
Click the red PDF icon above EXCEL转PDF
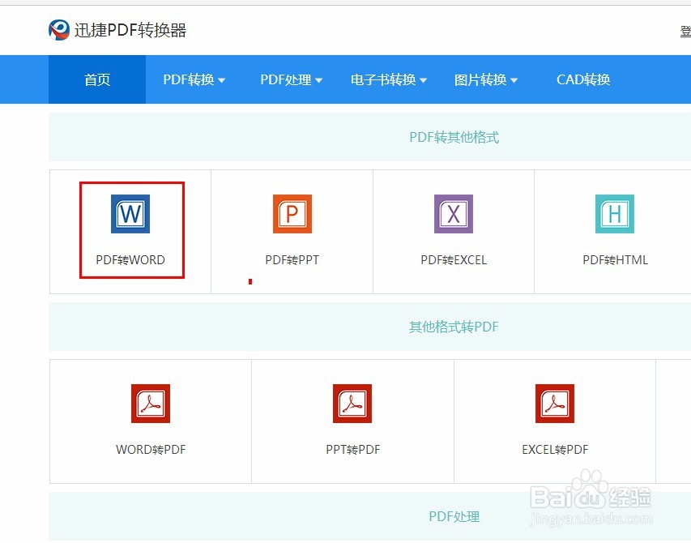[x=555, y=404]
